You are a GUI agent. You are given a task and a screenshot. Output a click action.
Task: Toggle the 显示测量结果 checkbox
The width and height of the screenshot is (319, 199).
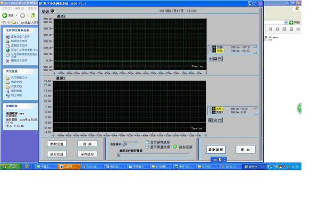click(x=147, y=146)
